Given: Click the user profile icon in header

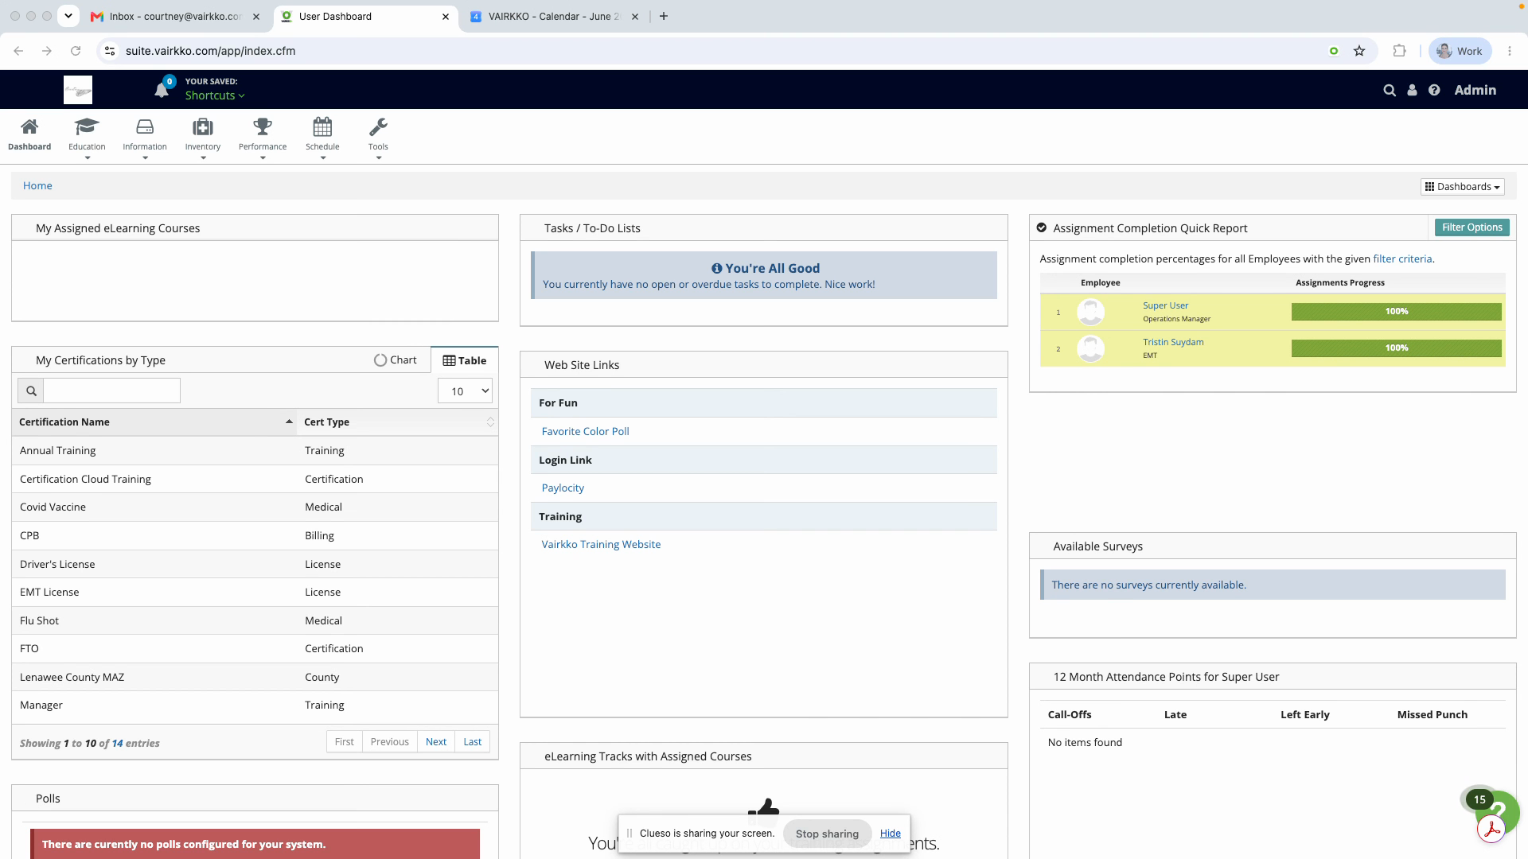Looking at the screenshot, I should (1412, 91).
